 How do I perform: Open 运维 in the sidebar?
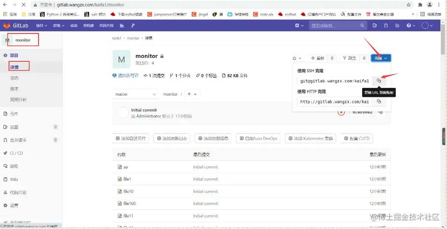(x=14, y=166)
